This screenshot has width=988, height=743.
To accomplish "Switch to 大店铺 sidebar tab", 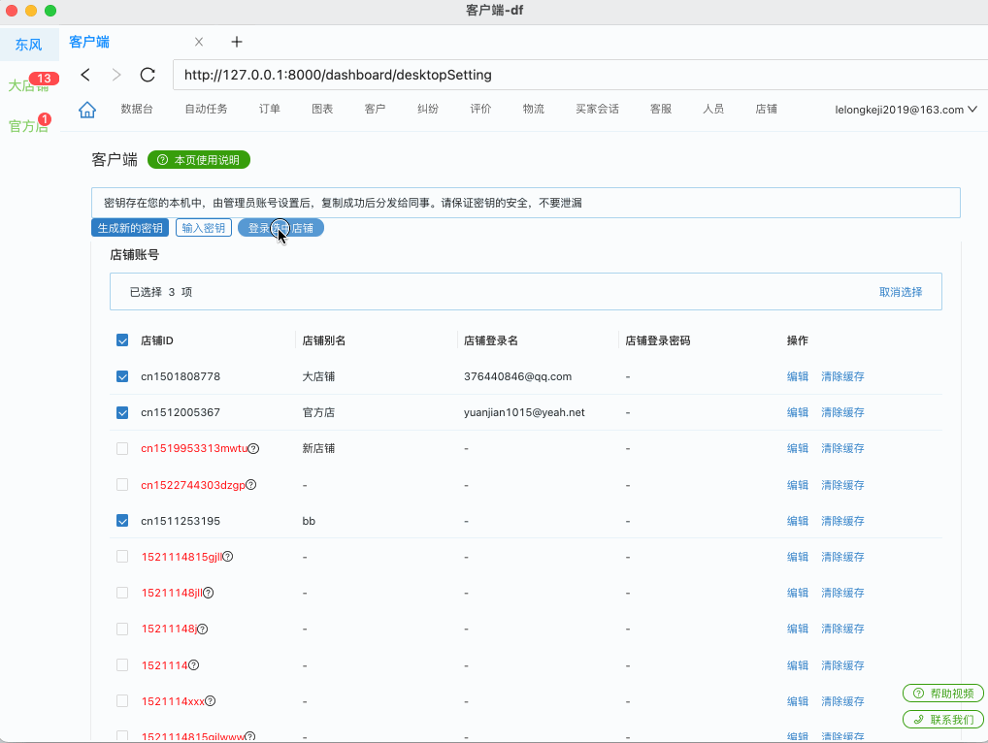I will tap(28, 85).
